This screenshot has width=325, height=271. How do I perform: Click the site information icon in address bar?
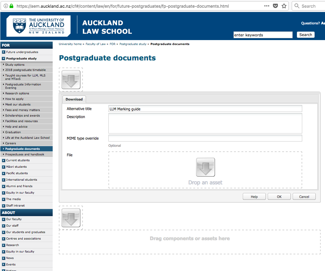[6, 6]
